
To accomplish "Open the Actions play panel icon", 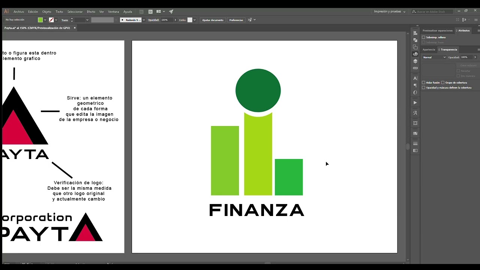I will click(x=415, y=102).
